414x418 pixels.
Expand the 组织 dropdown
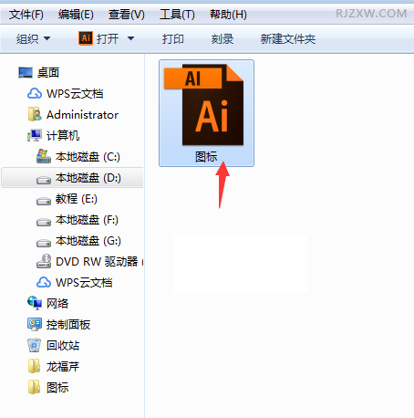(x=33, y=38)
